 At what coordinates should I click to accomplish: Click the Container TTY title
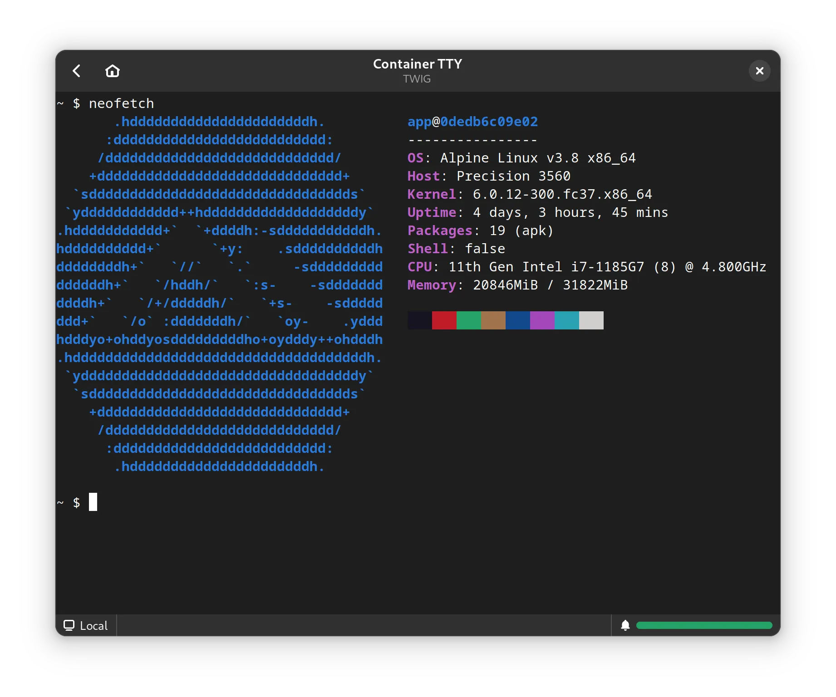[417, 64]
